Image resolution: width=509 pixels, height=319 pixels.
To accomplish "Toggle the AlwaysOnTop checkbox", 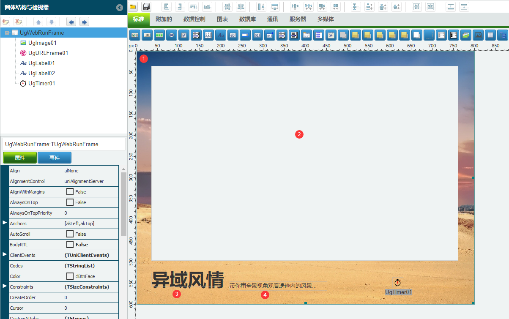I will pyautogui.click(x=70, y=202).
